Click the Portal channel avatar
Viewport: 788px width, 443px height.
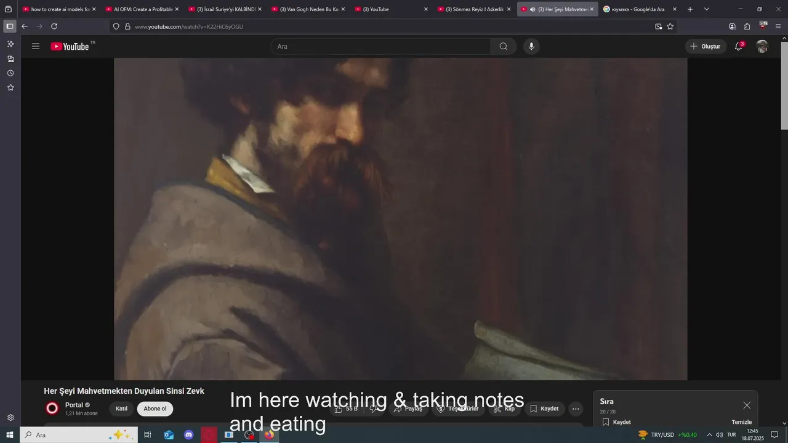[52, 408]
